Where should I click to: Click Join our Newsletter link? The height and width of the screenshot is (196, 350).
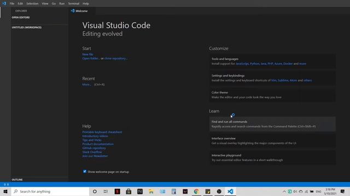[x=95, y=156]
